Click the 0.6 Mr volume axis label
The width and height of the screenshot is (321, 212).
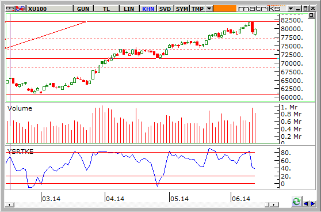point(291,122)
